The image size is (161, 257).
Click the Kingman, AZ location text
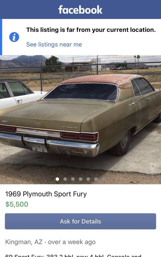click(24, 242)
